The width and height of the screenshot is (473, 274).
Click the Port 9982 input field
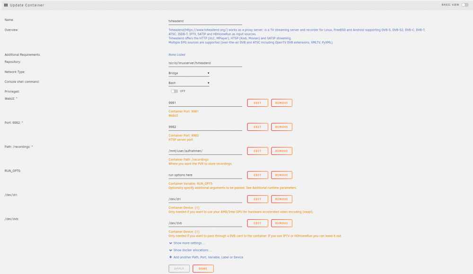click(x=205, y=127)
